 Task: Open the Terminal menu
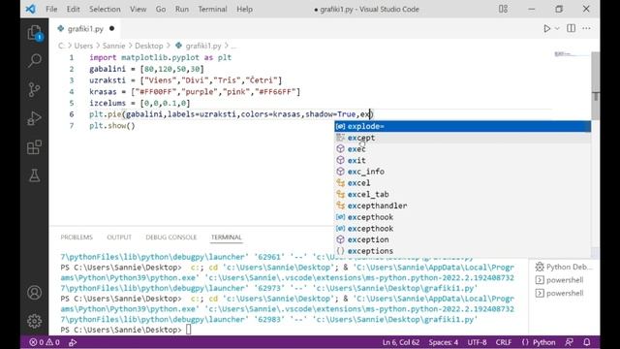[x=212, y=9]
